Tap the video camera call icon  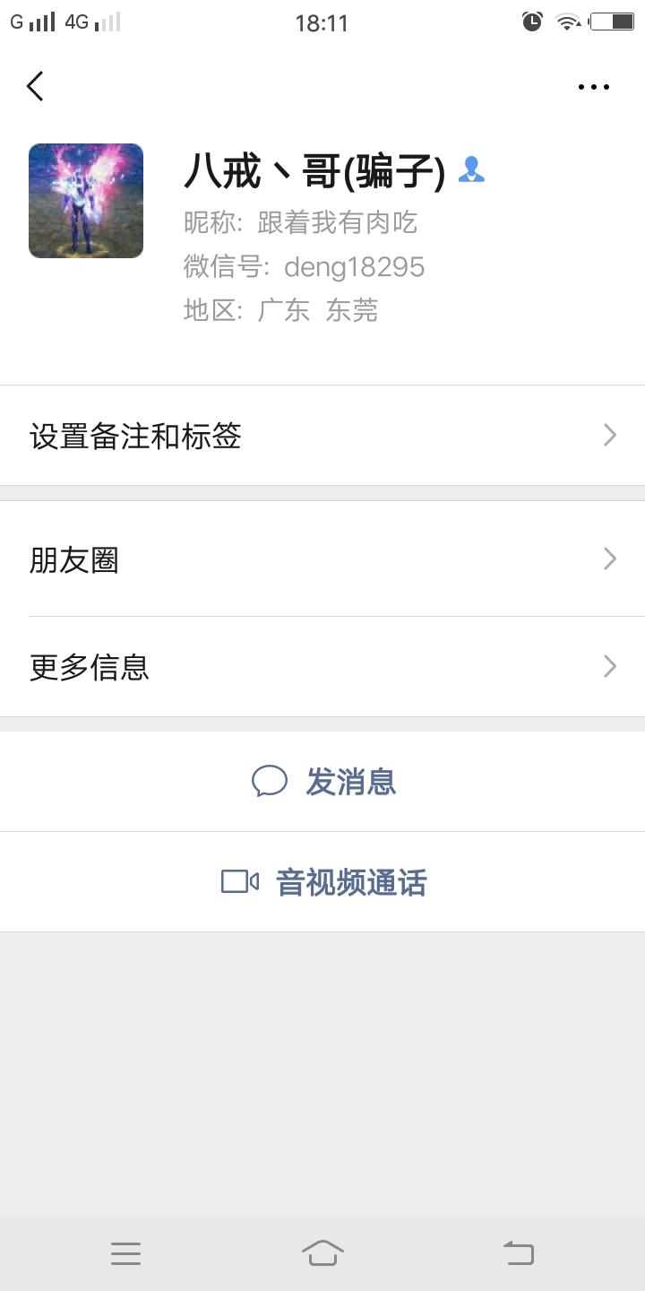(x=240, y=882)
